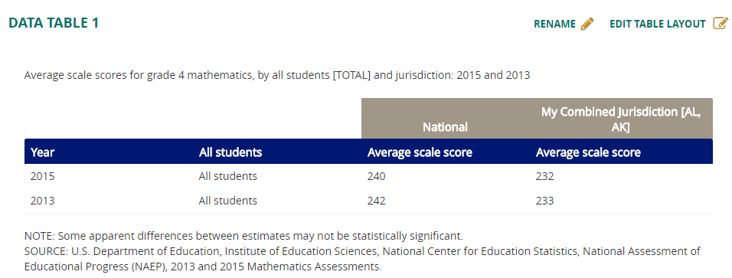
Task: Click Combined Jurisdiction's Average scale score header
Action: 588,152
